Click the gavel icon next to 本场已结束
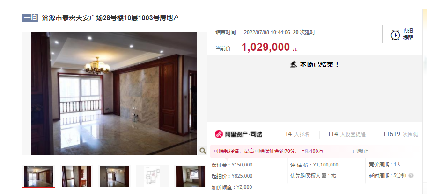Image resolution: width=427 pixels, height=194 pixels. (293, 64)
